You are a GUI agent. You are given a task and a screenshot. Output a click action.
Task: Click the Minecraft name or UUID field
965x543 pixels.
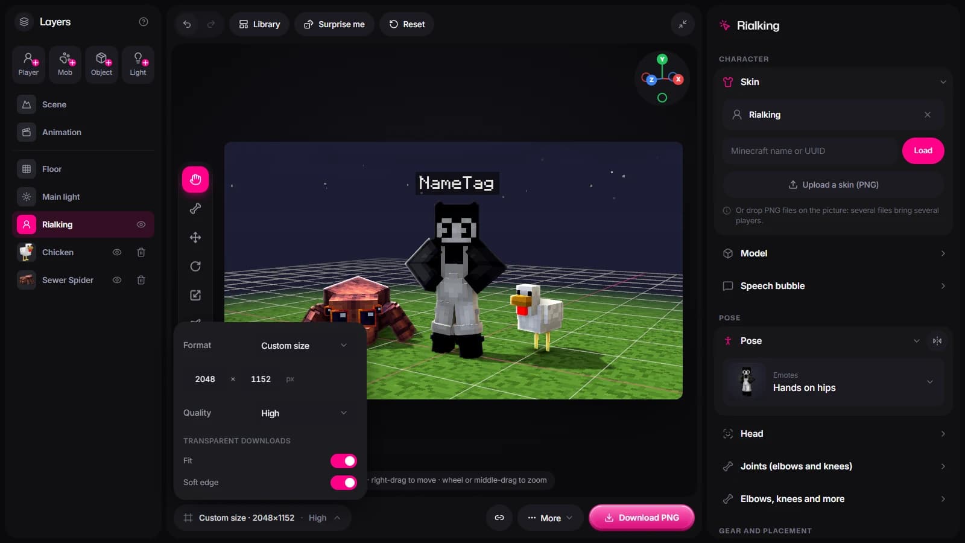[809, 151]
